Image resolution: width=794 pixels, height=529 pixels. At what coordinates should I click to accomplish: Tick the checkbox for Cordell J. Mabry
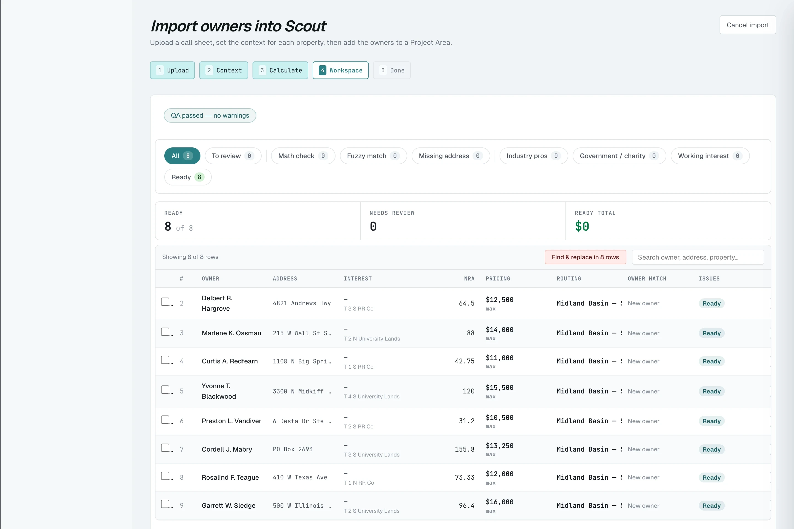click(165, 448)
